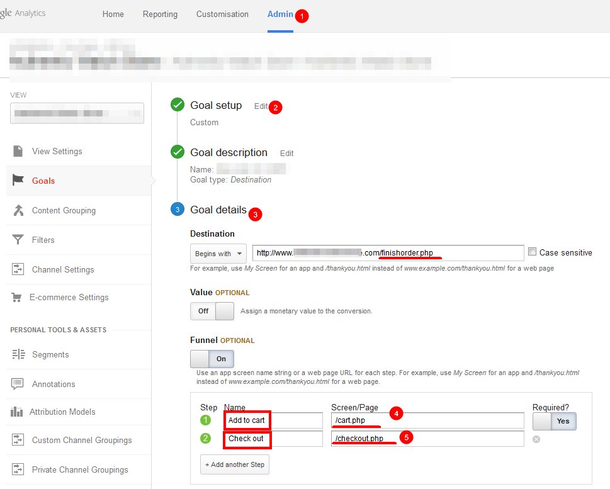Click the Add another Step button
This screenshot has height=489, width=610.
point(234,465)
